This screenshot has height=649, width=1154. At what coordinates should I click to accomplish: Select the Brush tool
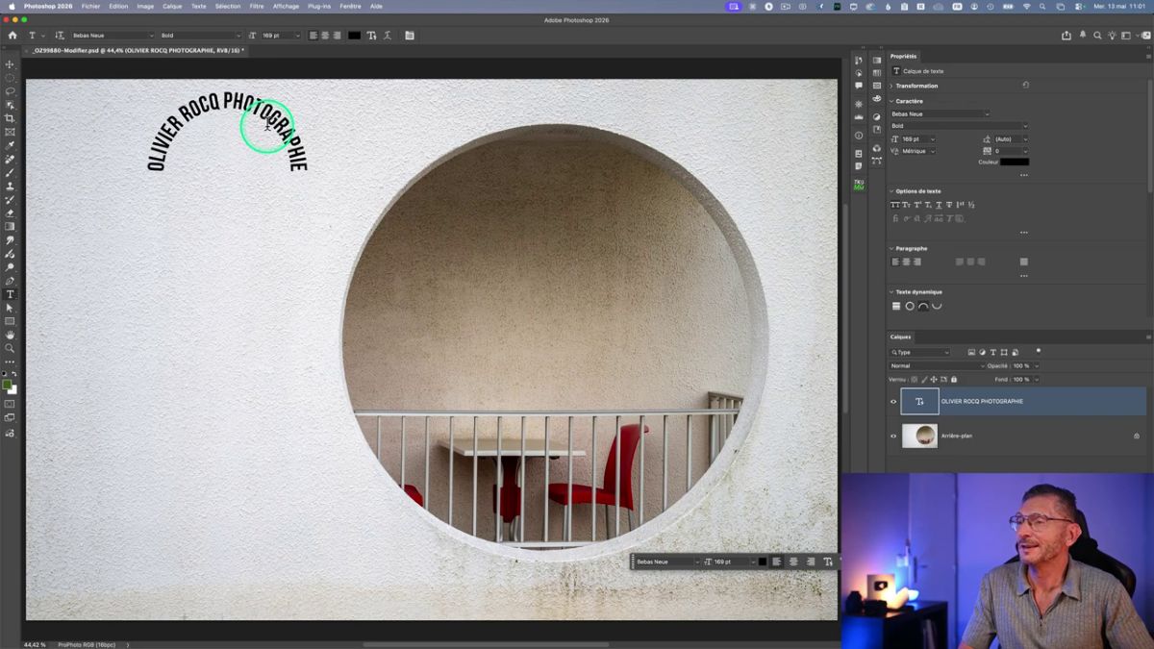point(10,173)
